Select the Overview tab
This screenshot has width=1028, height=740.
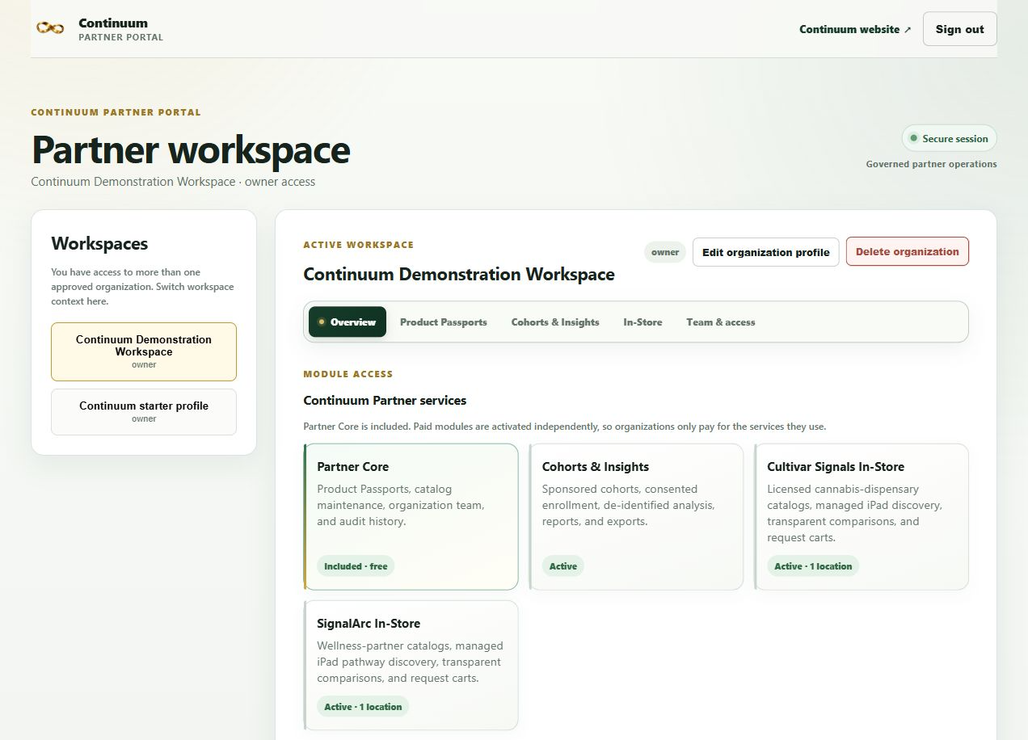click(x=348, y=322)
